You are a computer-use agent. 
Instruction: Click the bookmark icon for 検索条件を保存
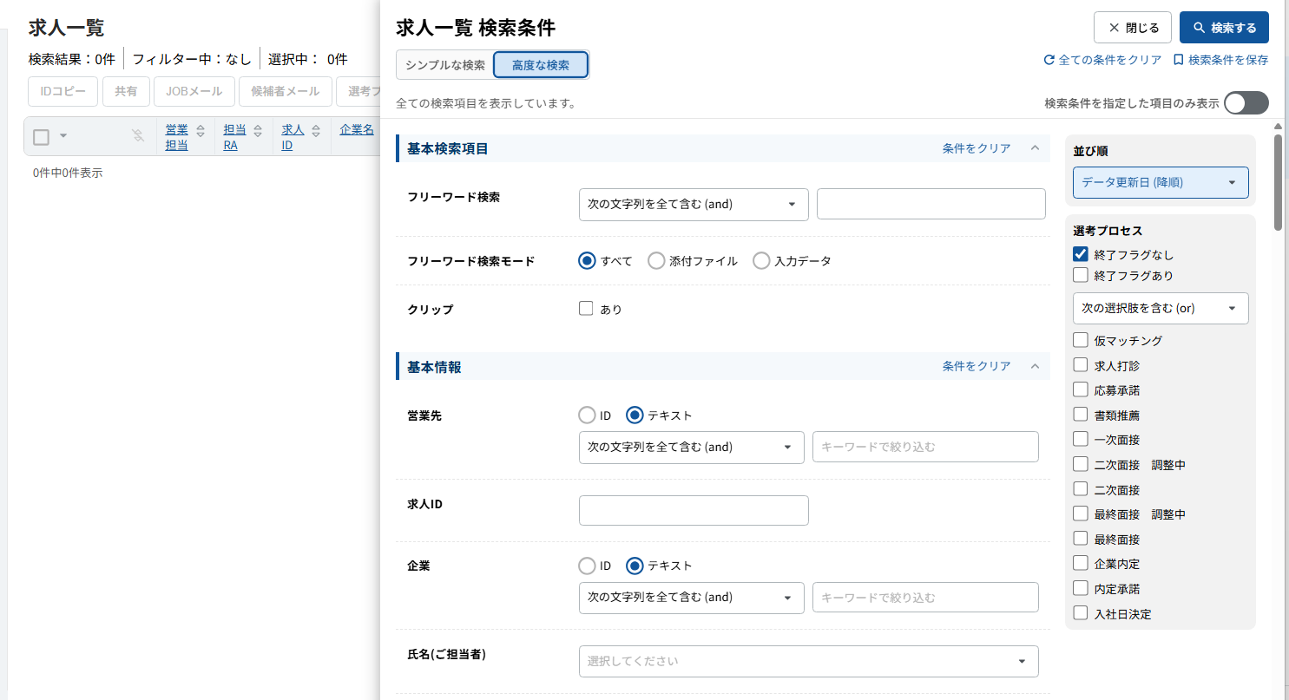1178,61
